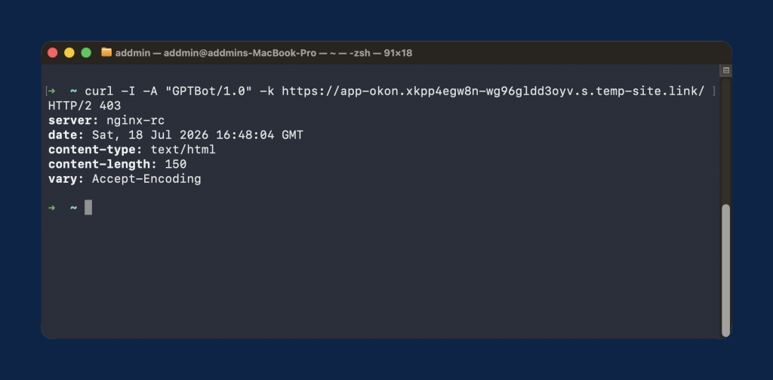Click the content-type: text/html line

[x=131, y=150]
